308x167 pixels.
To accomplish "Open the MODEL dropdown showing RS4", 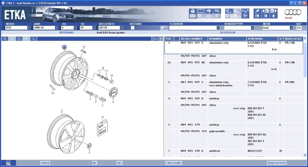I will [29, 28].
